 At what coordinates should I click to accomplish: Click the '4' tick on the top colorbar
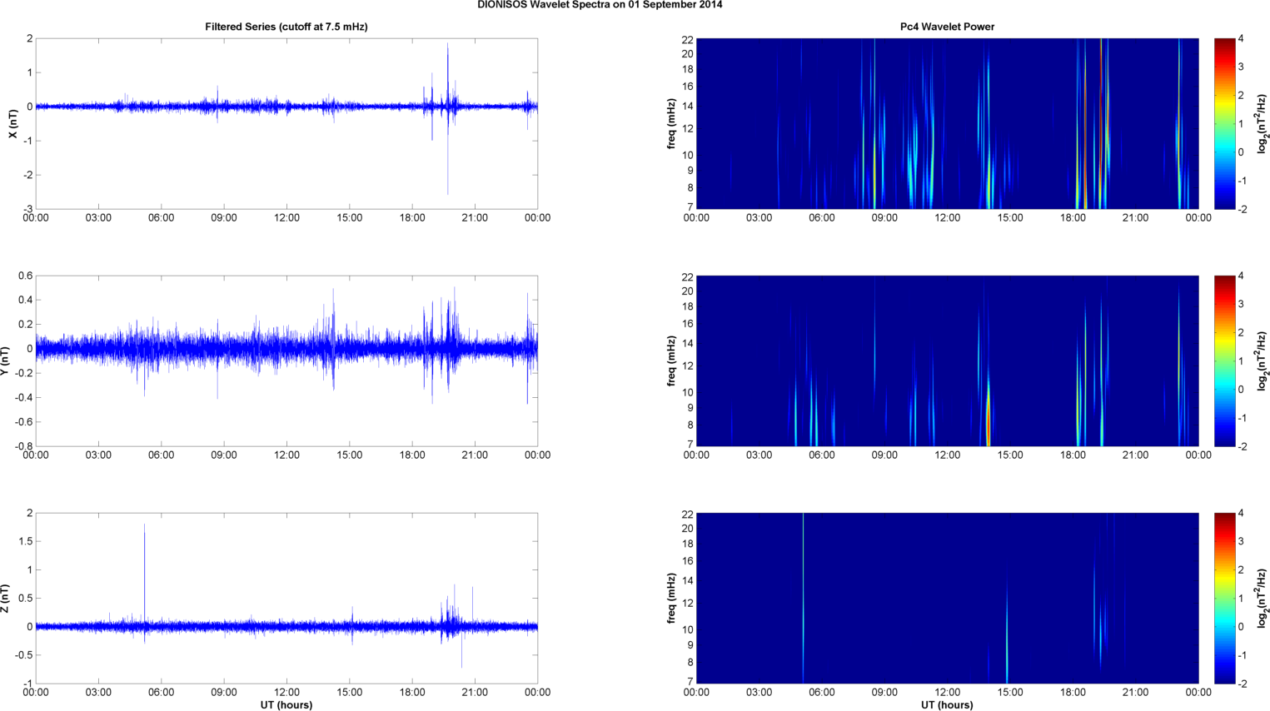(x=1241, y=39)
